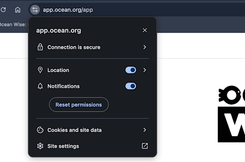Click the lock icon beside Connection is secure

tap(40, 47)
